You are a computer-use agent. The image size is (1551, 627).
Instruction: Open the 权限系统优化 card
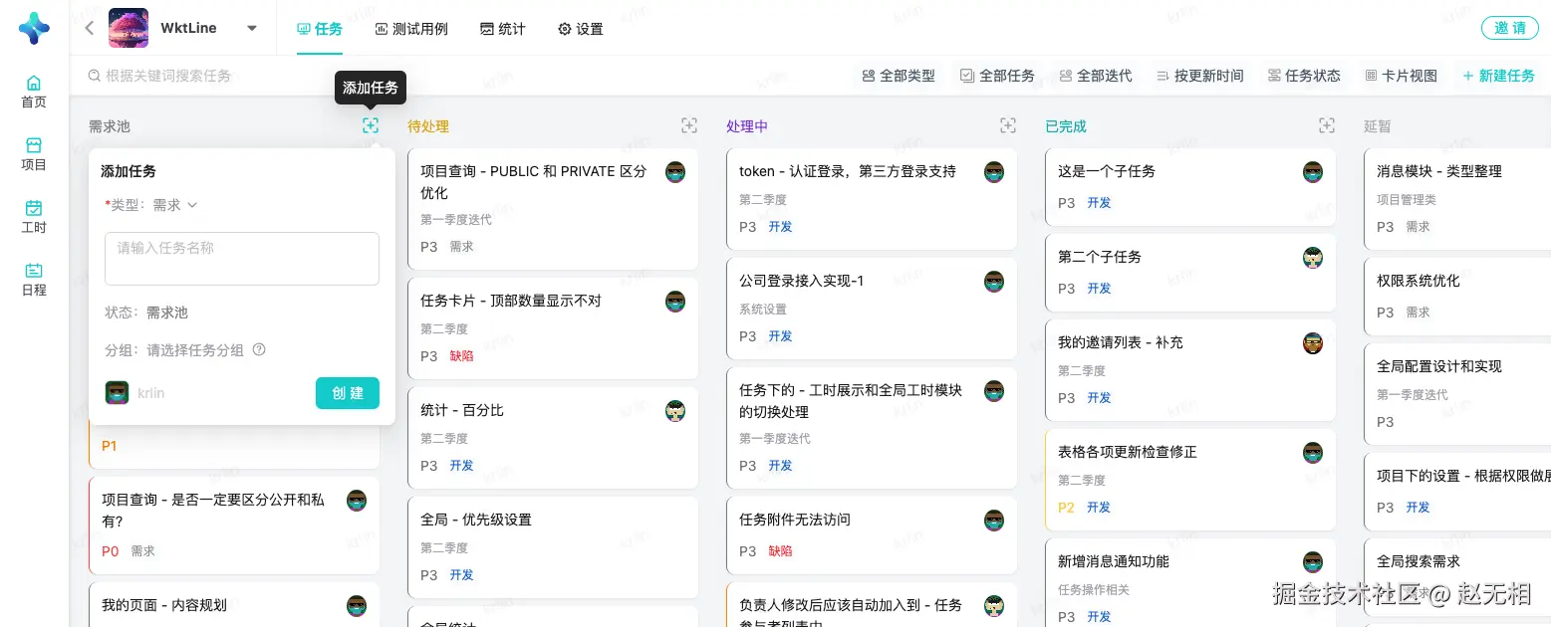(1457, 297)
